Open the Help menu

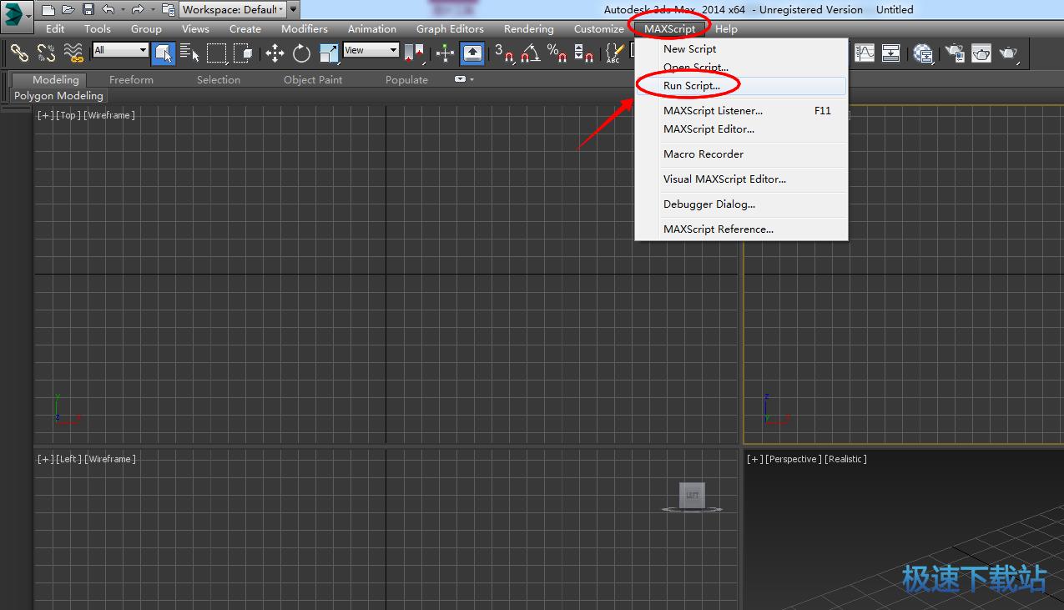727,28
